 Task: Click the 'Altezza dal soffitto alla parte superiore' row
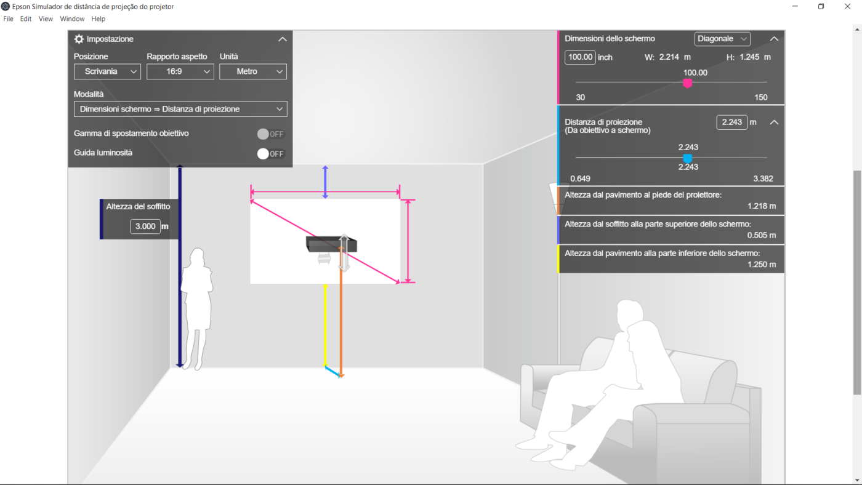coord(671,230)
